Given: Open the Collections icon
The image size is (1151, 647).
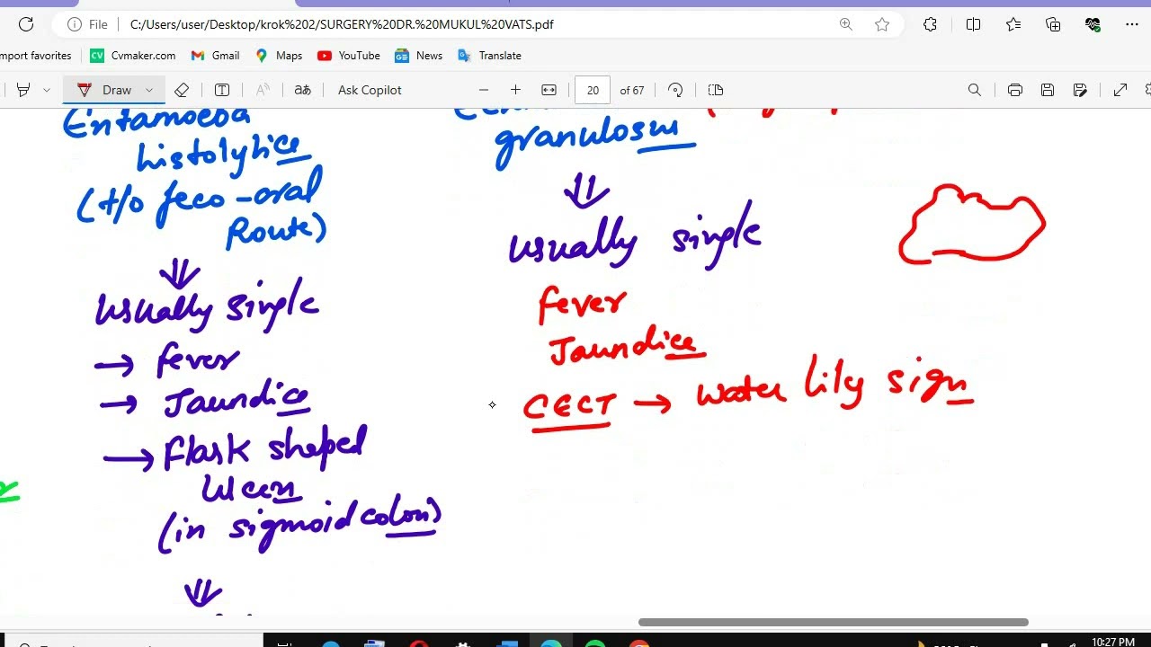Looking at the screenshot, I should click(1053, 24).
